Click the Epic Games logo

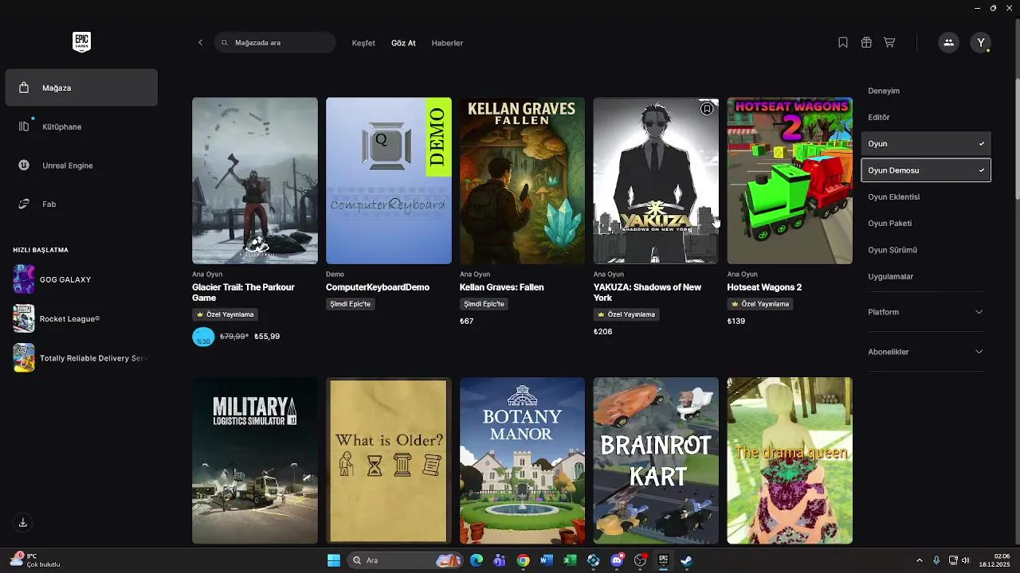pyautogui.click(x=81, y=42)
